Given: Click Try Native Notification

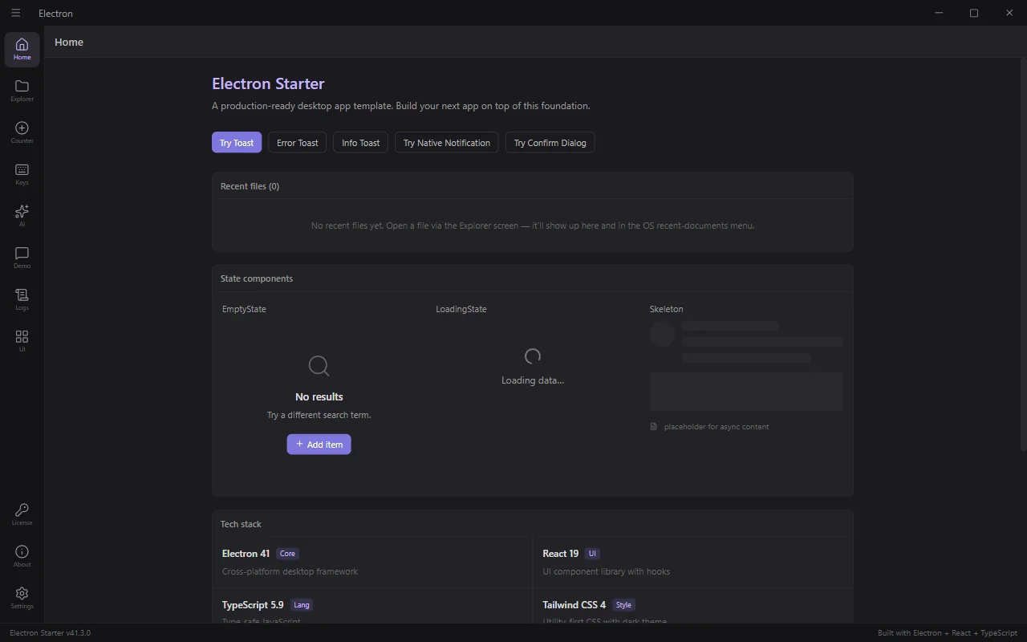Looking at the screenshot, I should coord(447,143).
